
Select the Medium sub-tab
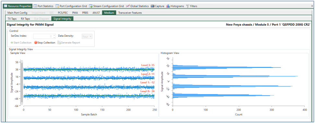click(x=109, y=13)
